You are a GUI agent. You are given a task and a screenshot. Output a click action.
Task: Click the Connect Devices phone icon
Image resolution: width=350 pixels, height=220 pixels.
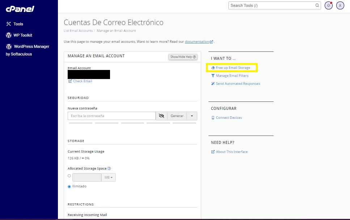(213, 118)
